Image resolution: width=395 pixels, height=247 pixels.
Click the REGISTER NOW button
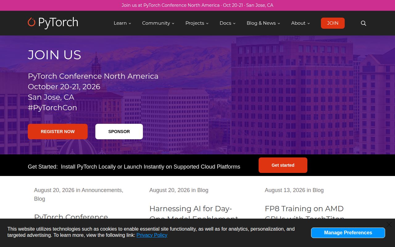pyautogui.click(x=58, y=132)
